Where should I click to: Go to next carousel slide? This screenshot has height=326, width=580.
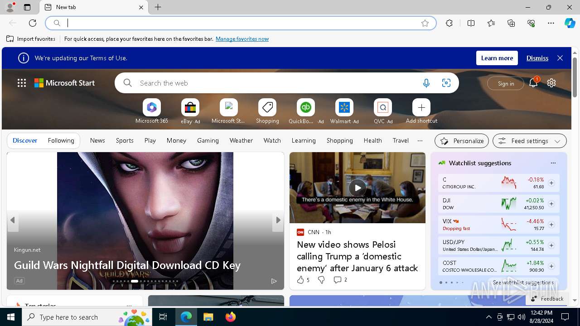278,220
